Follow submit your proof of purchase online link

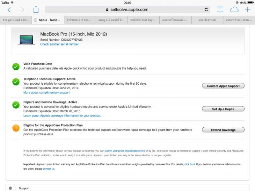[x=125, y=151]
